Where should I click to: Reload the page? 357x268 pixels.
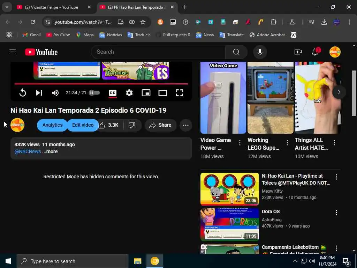tap(33, 22)
